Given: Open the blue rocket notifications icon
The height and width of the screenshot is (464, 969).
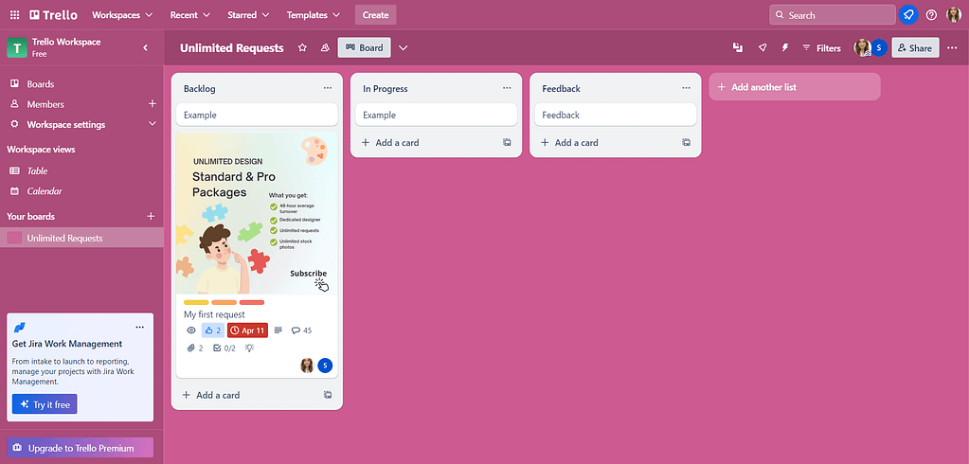Looking at the screenshot, I should click(x=907, y=15).
